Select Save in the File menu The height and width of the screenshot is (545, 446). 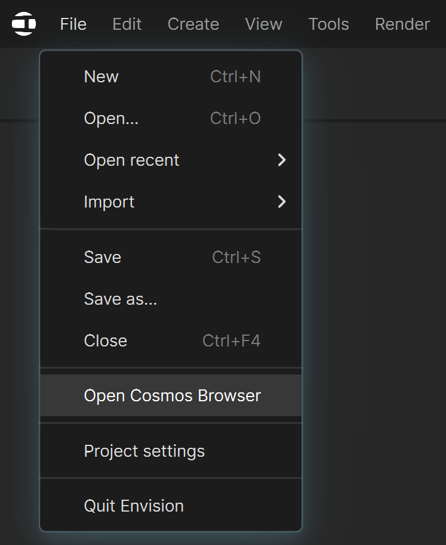pyautogui.click(x=171, y=257)
